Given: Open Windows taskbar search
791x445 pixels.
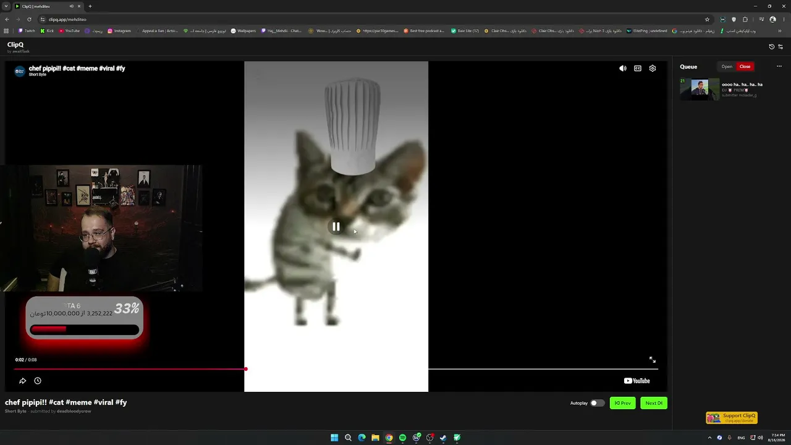Looking at the screenshot, I should point(348,438).
